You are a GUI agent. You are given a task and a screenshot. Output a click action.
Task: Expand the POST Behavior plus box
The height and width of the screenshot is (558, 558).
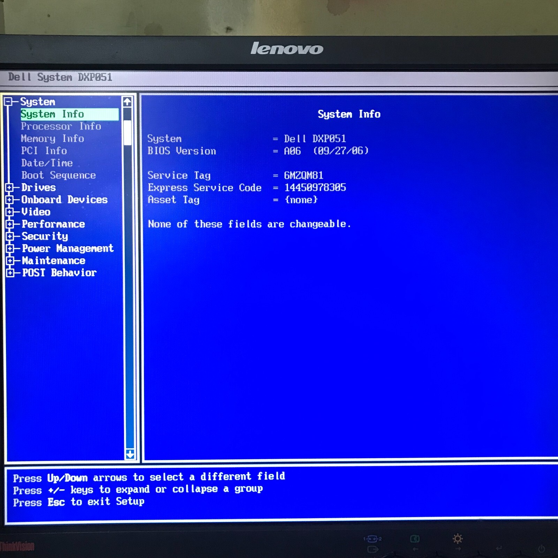coord(10,273)
